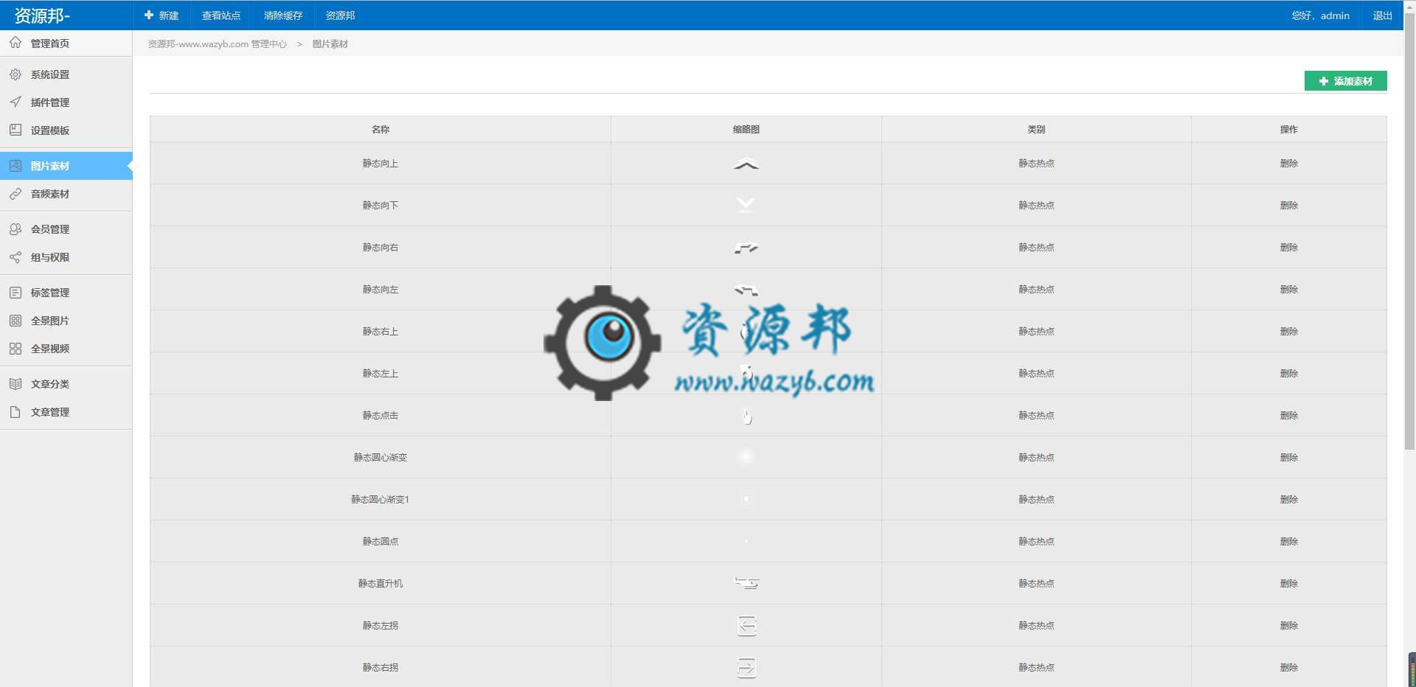Screen dimensions: 1416x687
Task: Click the 资源邦- logo in the header
Action: tap(42, 15)
